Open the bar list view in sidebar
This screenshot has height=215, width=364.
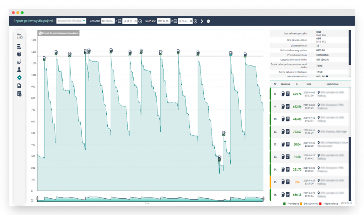pyautogui.click(x=19, y=46)
